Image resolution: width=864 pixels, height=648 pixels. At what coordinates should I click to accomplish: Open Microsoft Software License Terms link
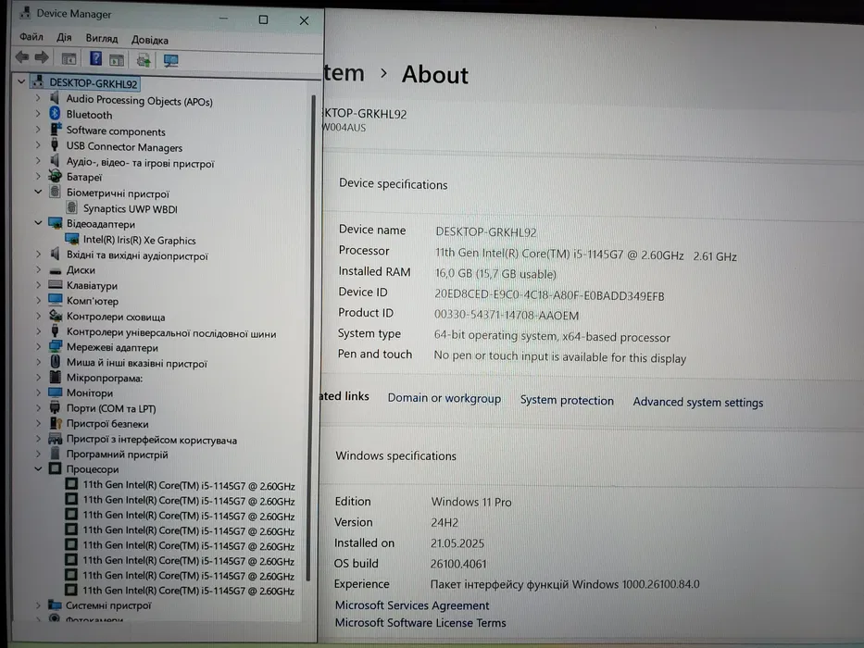(x=420, y=623)
